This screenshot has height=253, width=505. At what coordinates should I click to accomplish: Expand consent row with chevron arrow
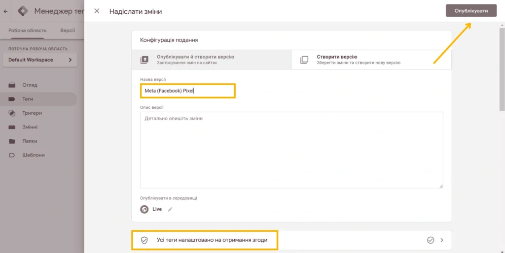coord(442,240)
